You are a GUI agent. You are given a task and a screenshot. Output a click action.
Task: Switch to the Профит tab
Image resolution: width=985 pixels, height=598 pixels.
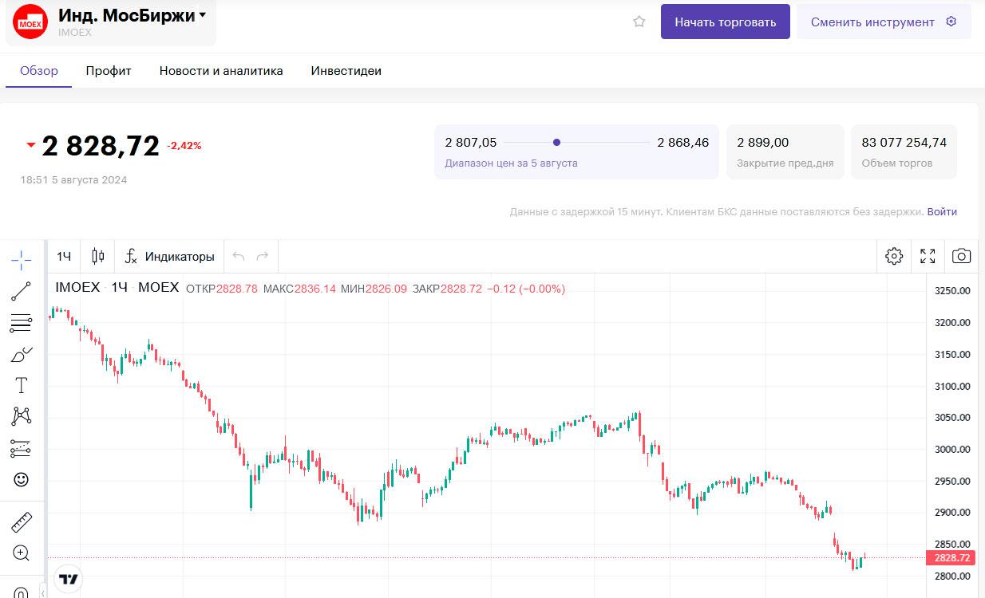pyautogui.click(x=109, y=71)
